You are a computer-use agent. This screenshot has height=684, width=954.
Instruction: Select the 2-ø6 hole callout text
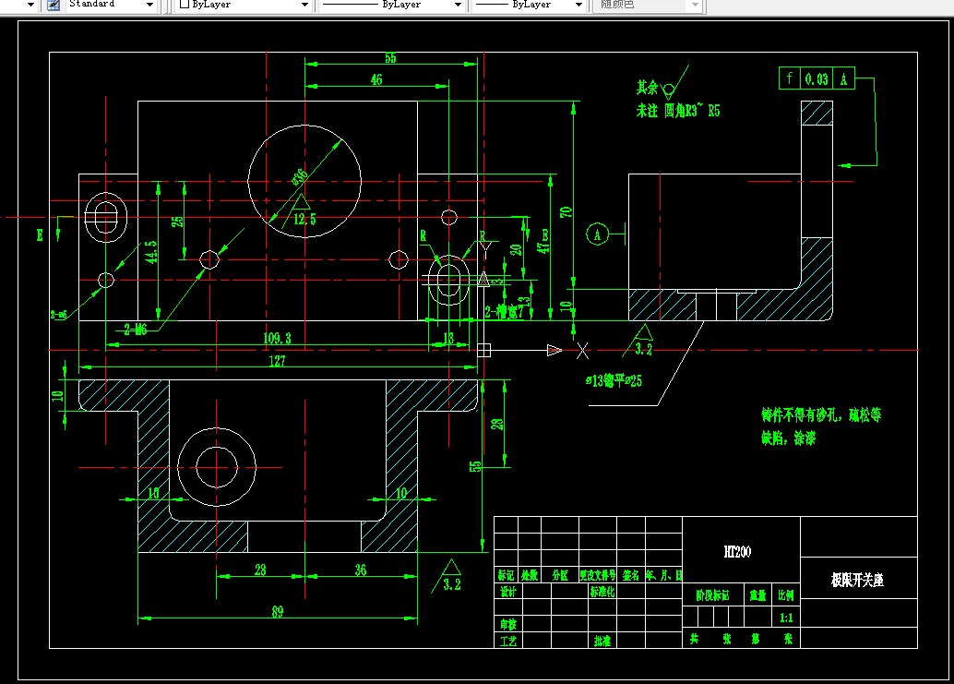(59, 315)
